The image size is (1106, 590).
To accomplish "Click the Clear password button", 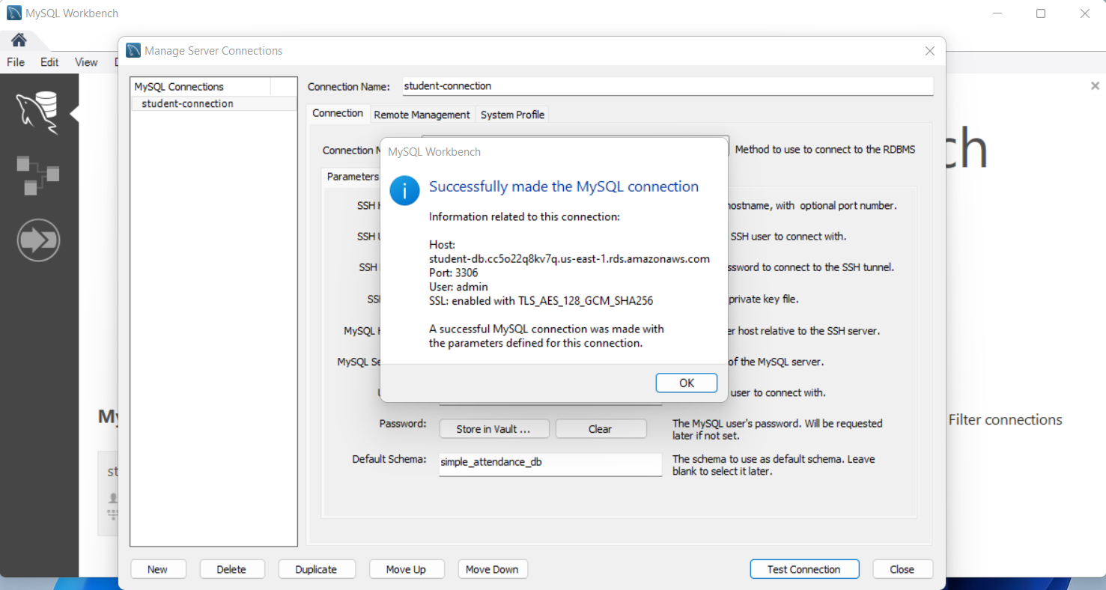I will [x=601, y=429].
